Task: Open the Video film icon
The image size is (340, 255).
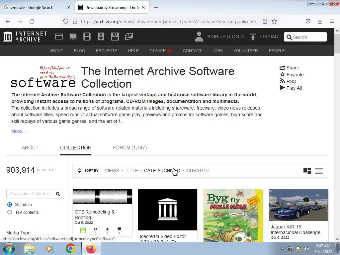Action: pyautogui.click(x=87, y=37)
